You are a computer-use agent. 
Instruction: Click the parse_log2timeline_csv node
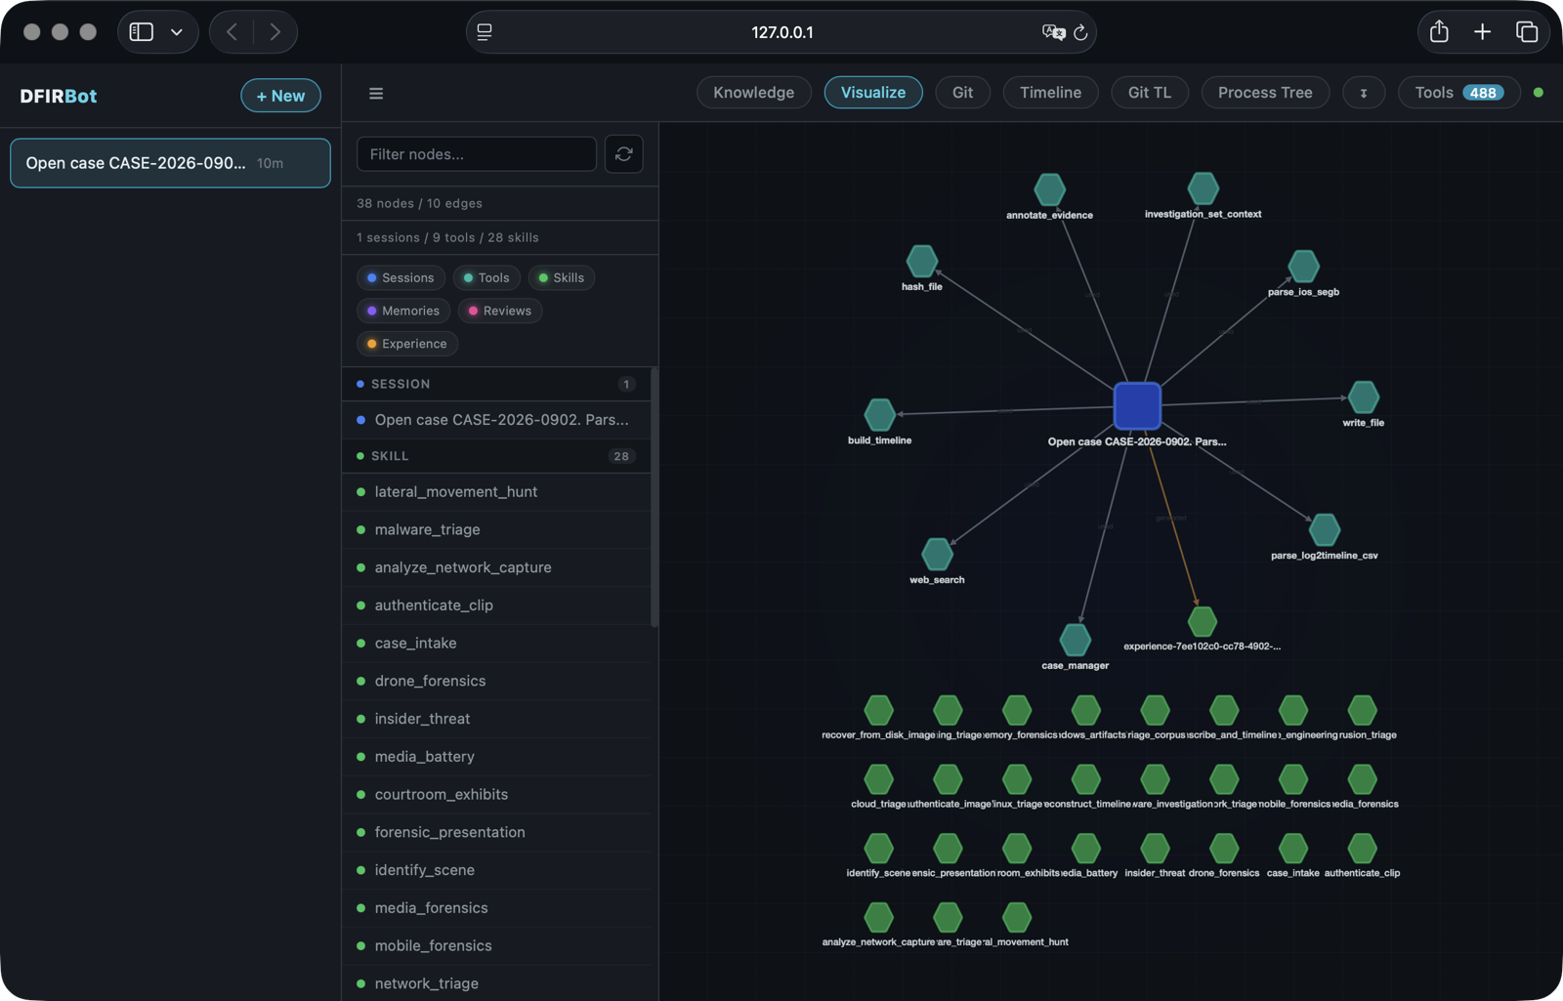click(1324, 530)
